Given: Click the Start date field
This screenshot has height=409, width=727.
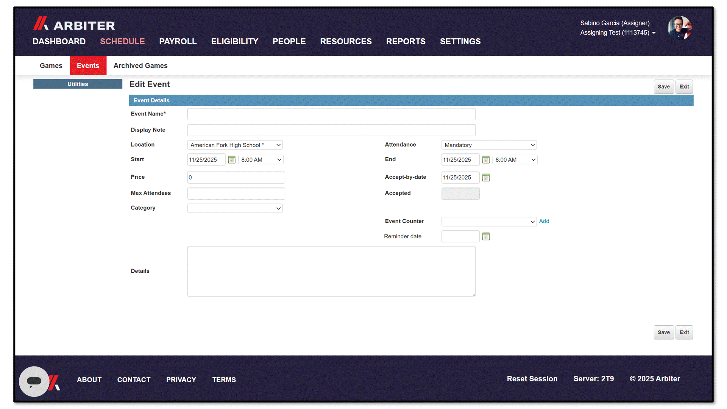Looking at the screenshot, I should click(x=206, y=160).
